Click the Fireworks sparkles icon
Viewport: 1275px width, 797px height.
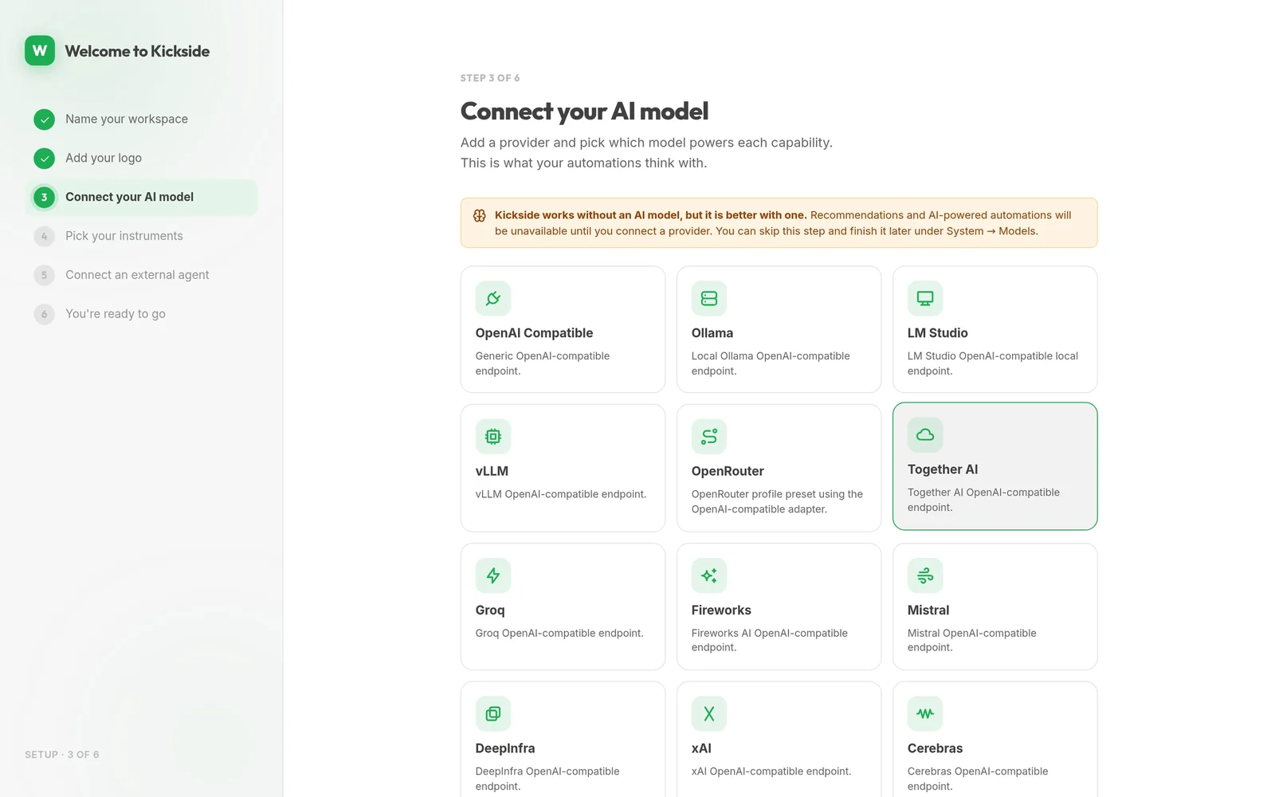point(709,575)
